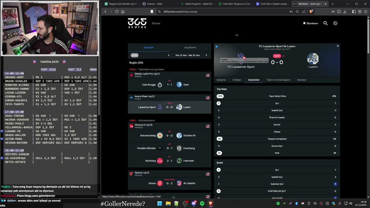Bookmark this page in address bar
Screen dimensions: 370x208
coord(152,12)
